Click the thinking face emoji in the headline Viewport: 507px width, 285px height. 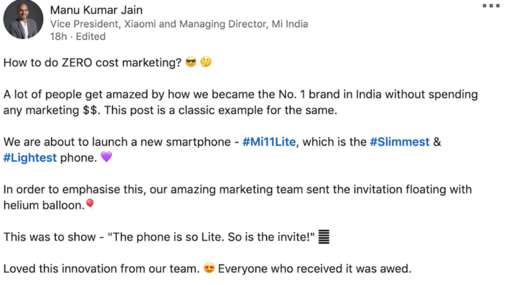(x=207, y=62)
